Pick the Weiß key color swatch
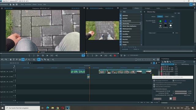 (x=171, y=25)
